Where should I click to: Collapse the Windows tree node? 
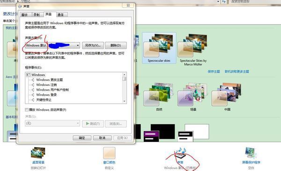[28, 75]
